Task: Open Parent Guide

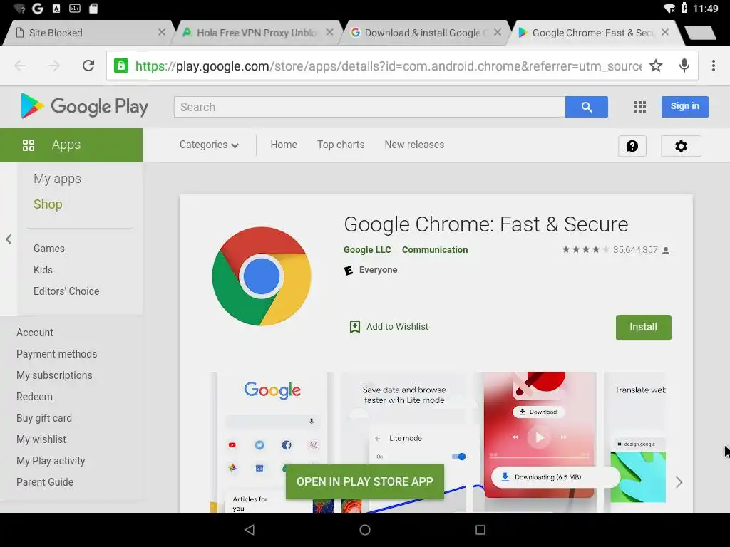Action: [x=45, y=482]
